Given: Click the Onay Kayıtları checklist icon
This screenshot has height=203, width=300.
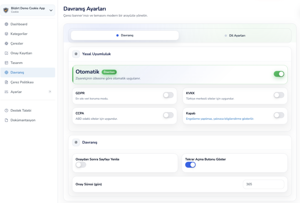Looking at the screenshot, I should pyautogui.click(x=6, y=53).
